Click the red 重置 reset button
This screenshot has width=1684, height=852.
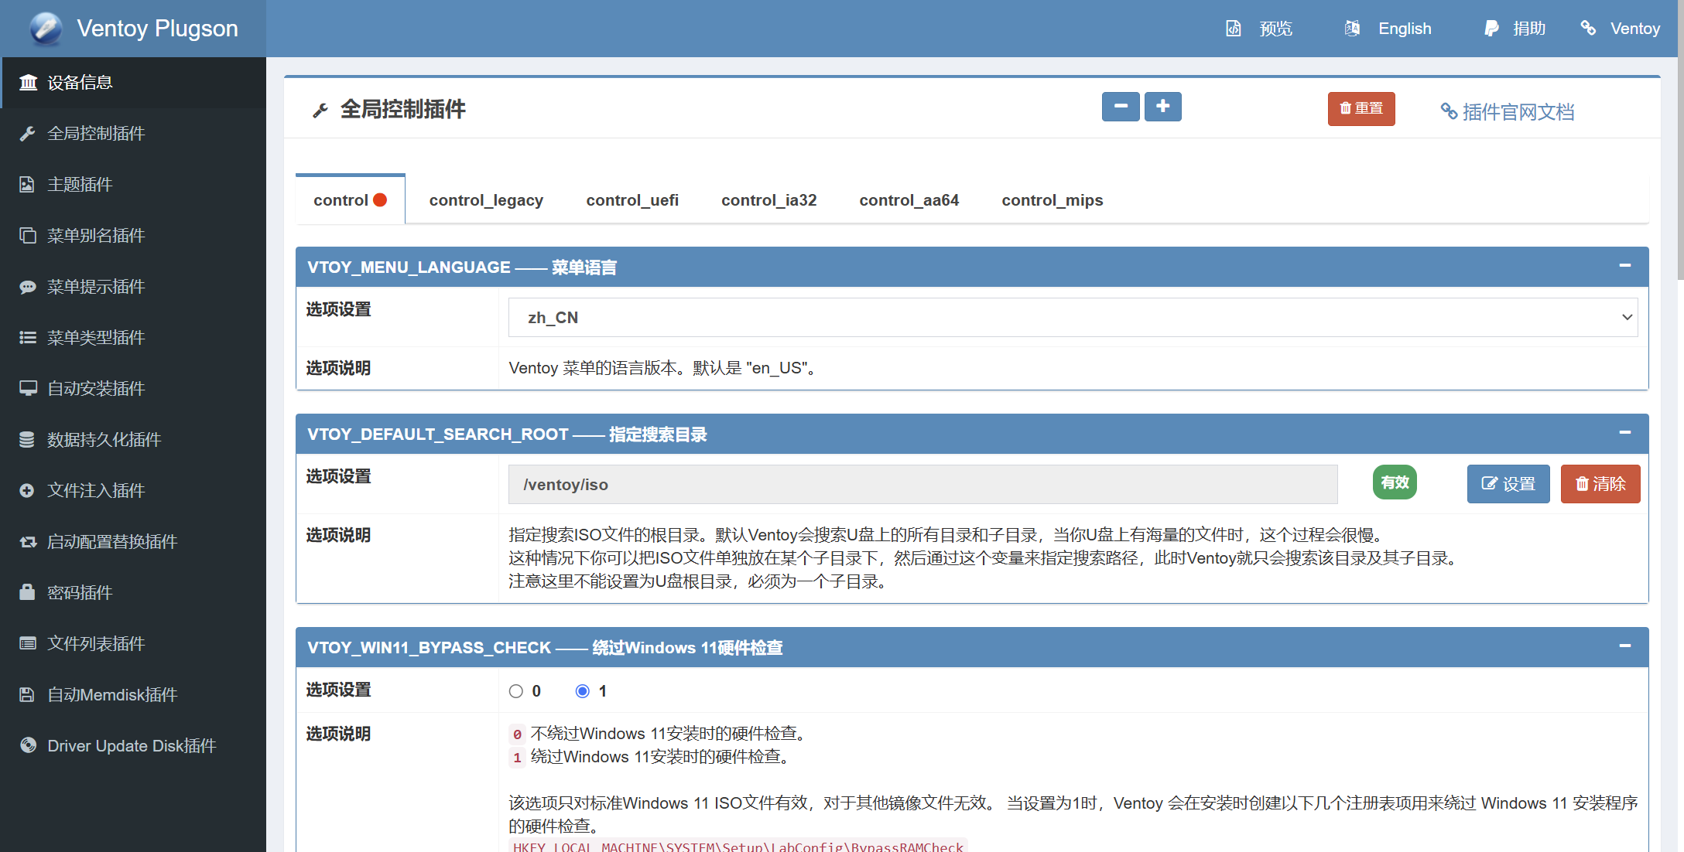[1361, 109]
